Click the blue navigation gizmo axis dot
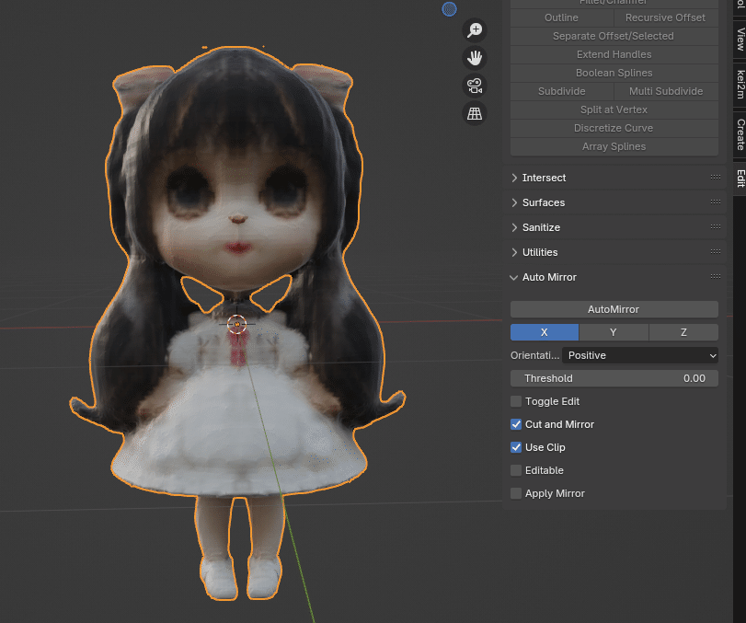This screenshot has height=623, width=746. 449,9
